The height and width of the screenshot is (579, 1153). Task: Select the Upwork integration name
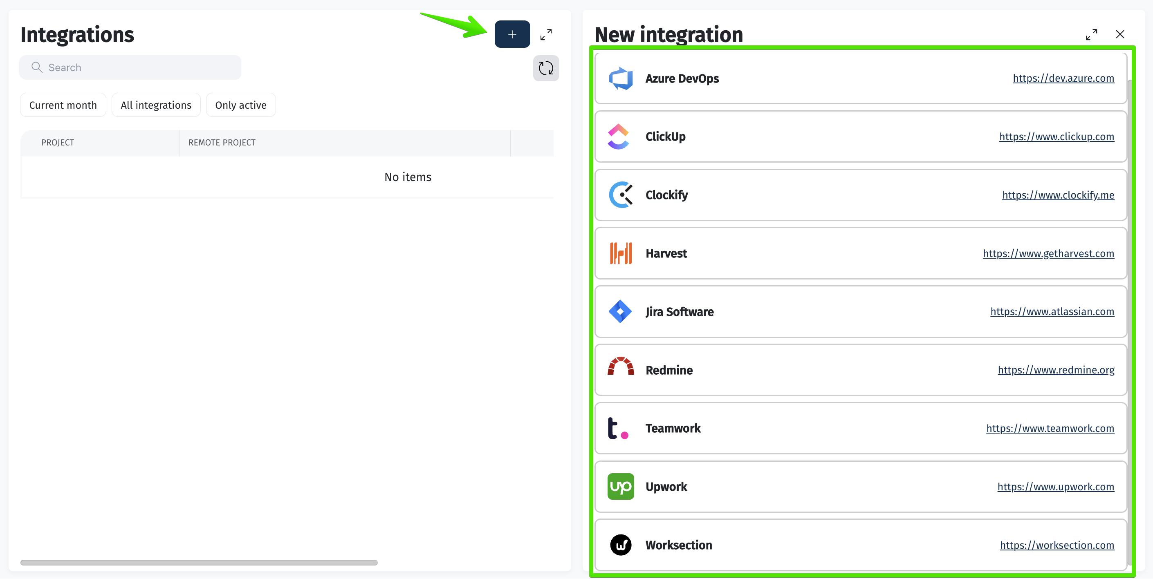coord(666,487)
